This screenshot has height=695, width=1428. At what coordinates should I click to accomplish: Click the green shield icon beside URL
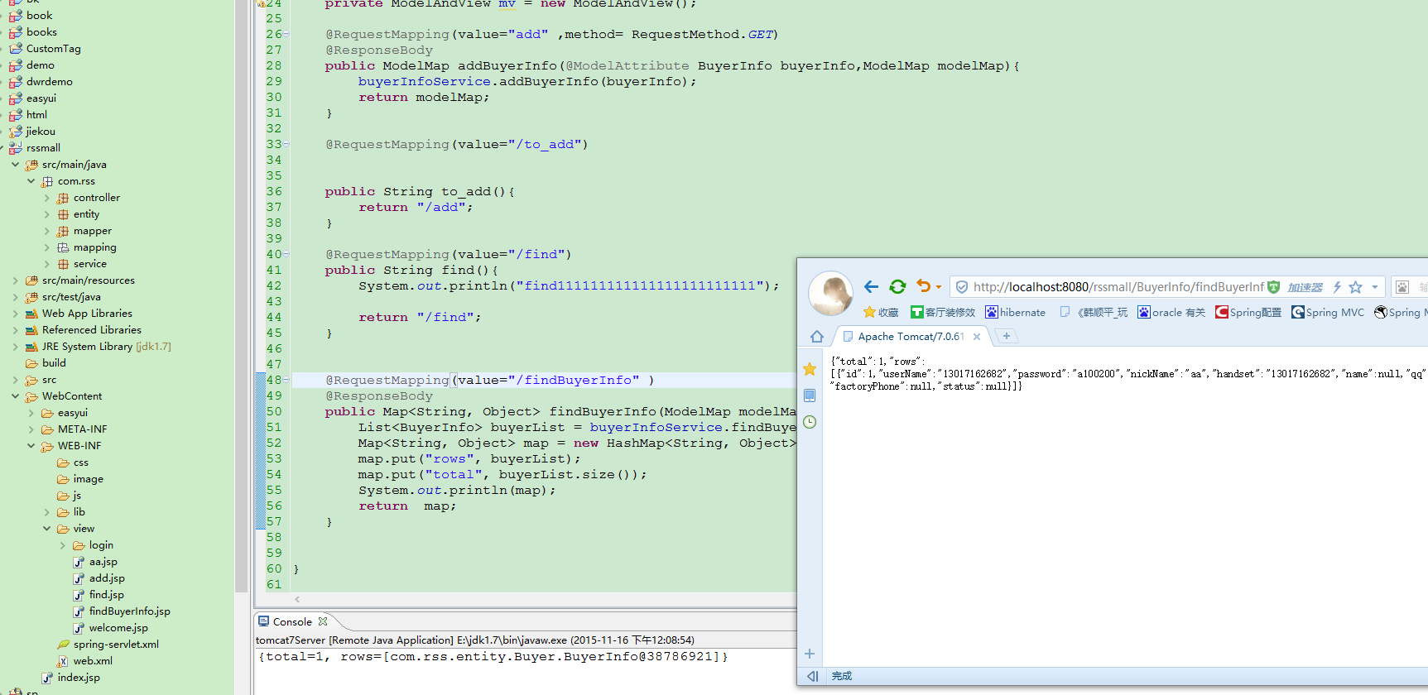coord(1273,287)
